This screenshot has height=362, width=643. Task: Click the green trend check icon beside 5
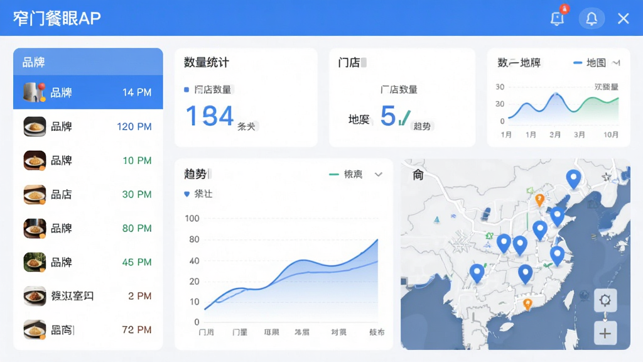(404, 118)
